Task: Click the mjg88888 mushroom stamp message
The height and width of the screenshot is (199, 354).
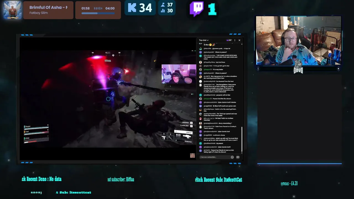Action: pyautogui.click(x=214, y=135)
